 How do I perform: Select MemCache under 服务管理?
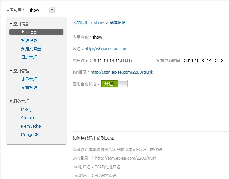pos(31,126)
